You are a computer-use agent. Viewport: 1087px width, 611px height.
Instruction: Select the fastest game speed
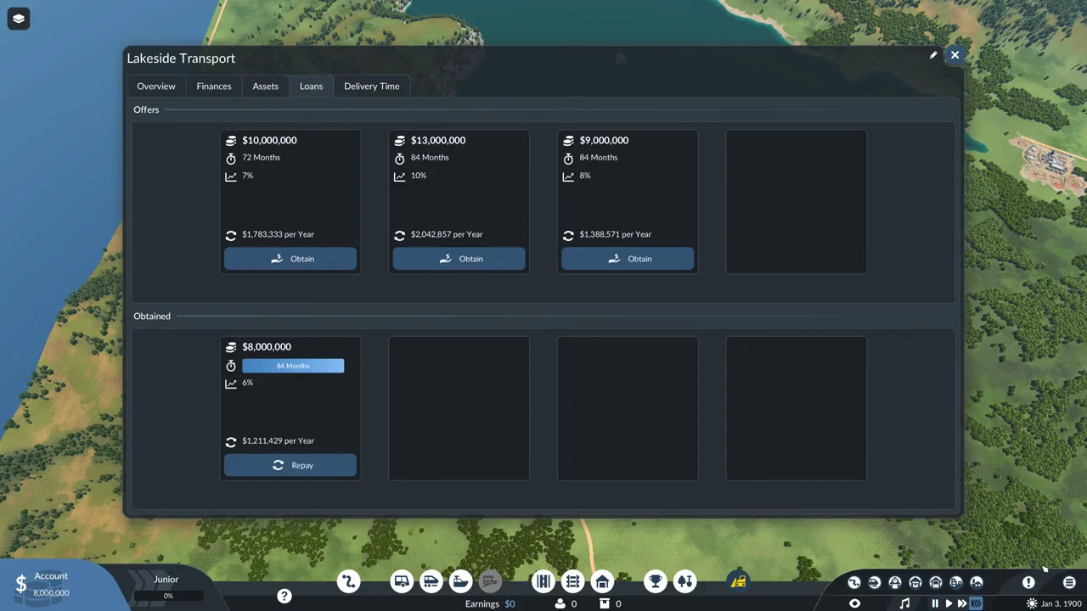pyautogui.click(x=976, y=603)
